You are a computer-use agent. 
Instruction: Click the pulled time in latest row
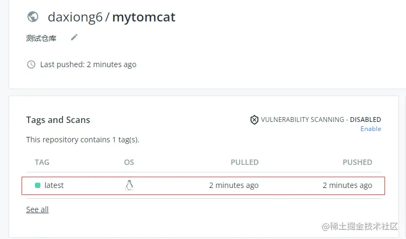tap(234, 185)
